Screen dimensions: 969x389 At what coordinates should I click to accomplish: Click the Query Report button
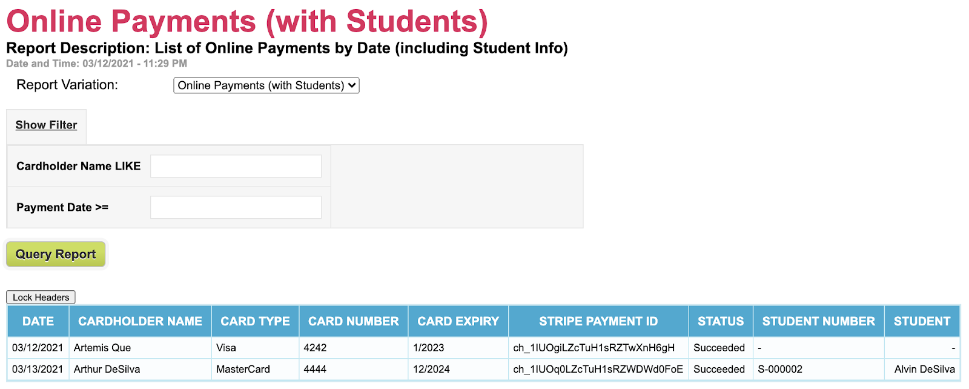56,254
